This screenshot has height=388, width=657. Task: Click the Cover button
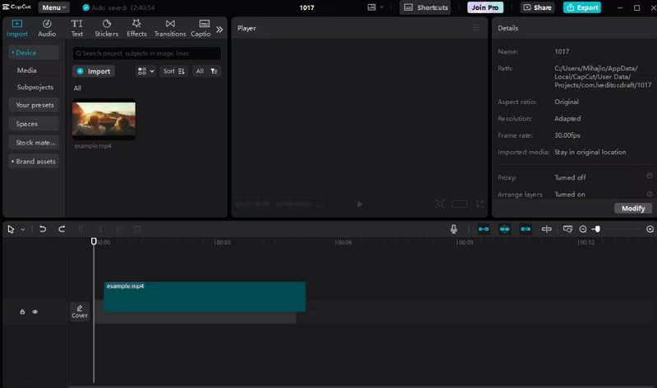(x=80, y=312)
